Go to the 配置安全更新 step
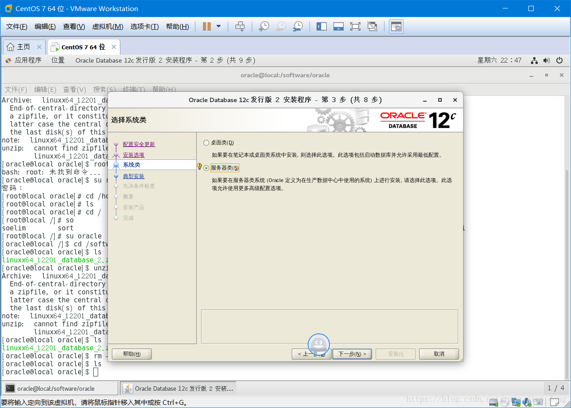The height and width of the screenshot is (408, 571). point(139,144)
